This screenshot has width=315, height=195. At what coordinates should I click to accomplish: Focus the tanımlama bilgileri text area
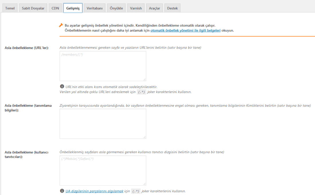pos(103,124)
